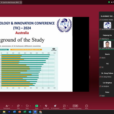
Task: Click the green encryption shield icon
Action: coord(109,2)
